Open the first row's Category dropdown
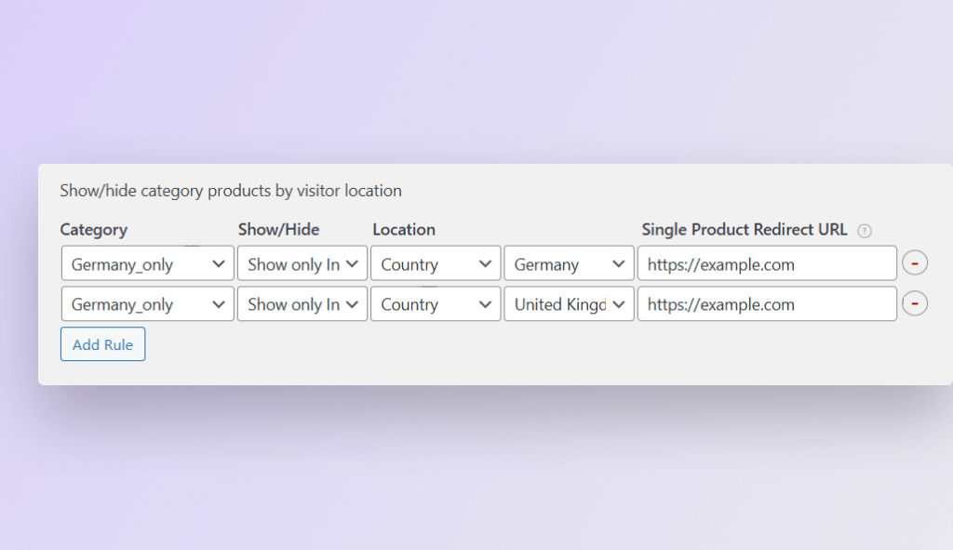Viewport: 953px width, 550px height. coord(147,264)
